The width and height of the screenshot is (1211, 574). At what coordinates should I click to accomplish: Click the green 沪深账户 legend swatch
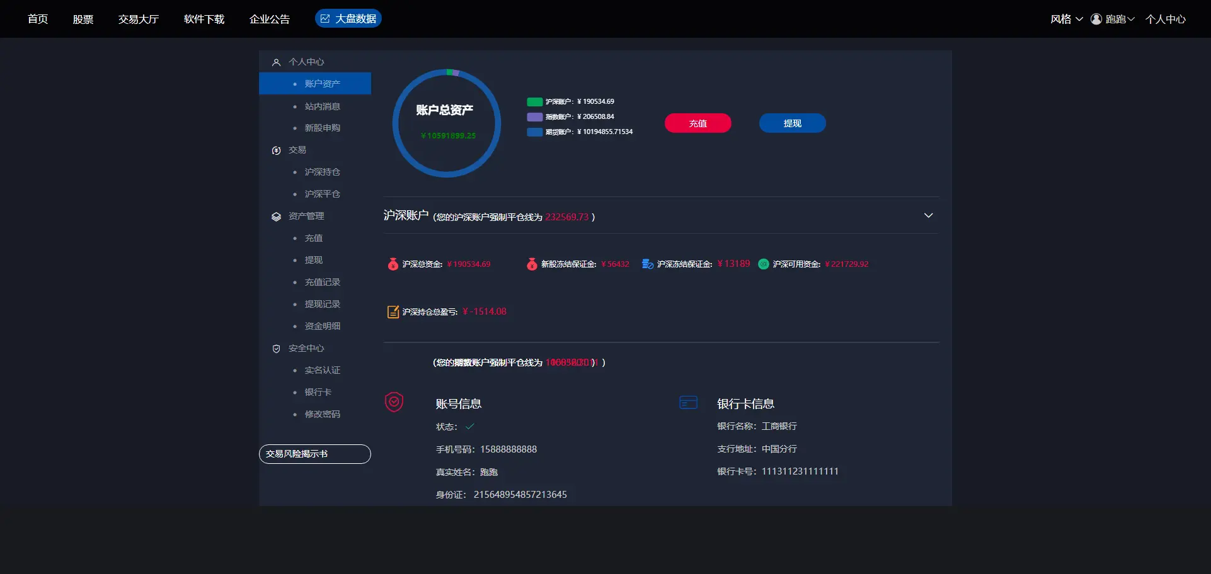tap(534, 101)
